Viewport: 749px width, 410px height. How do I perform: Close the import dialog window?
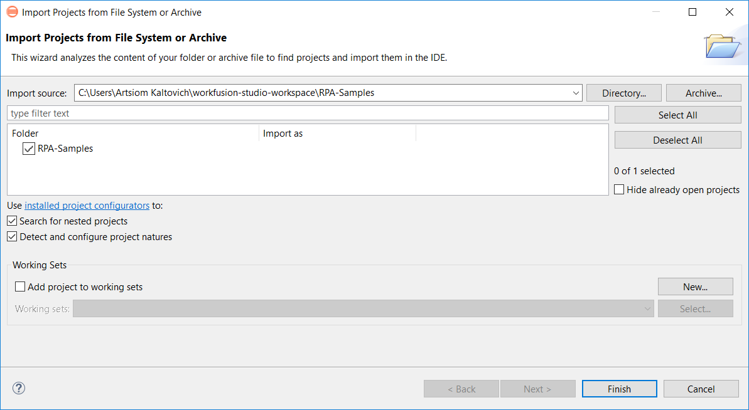click(x=730, y=13)
